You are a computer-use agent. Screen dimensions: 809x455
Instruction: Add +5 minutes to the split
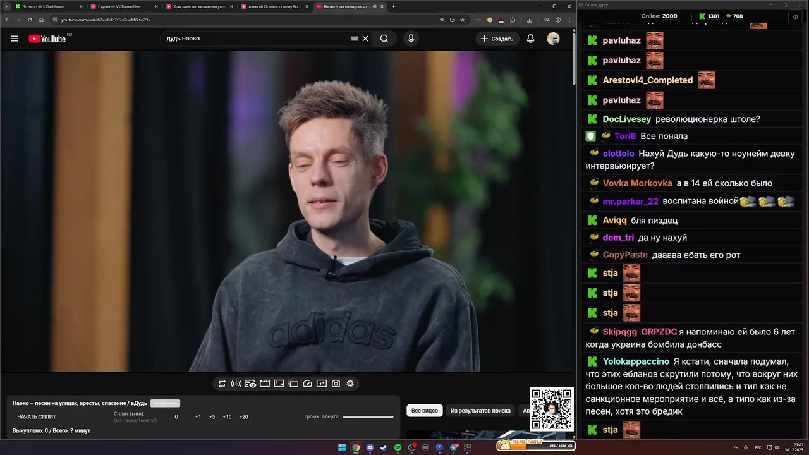pos(212,417)
